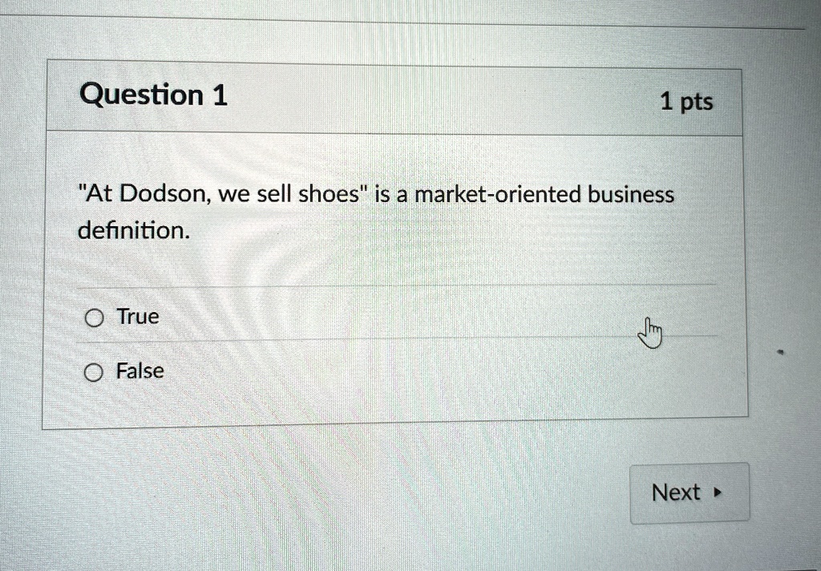Click the False answer label text
The image size is (821, 571).
pos(140,371)
